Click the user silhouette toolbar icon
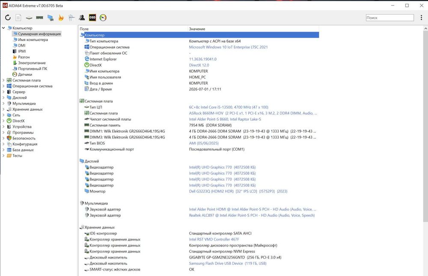The height and width of the screenshot is (276, 428). (82, 18)
